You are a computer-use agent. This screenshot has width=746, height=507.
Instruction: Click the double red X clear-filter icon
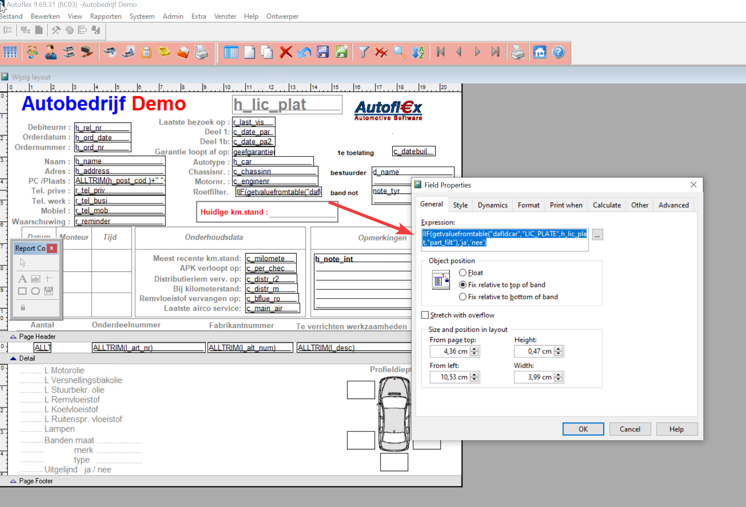coord(381,52)
